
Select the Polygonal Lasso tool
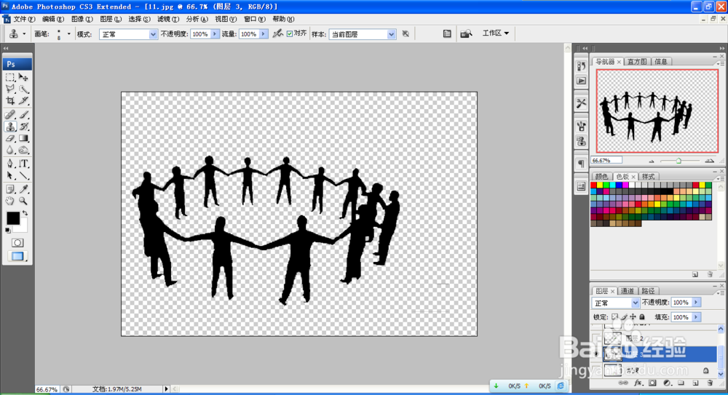(10, 89)
